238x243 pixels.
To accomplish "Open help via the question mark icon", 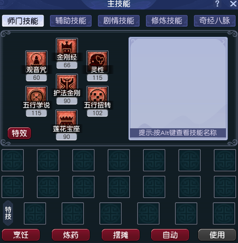I will point(217,4).
